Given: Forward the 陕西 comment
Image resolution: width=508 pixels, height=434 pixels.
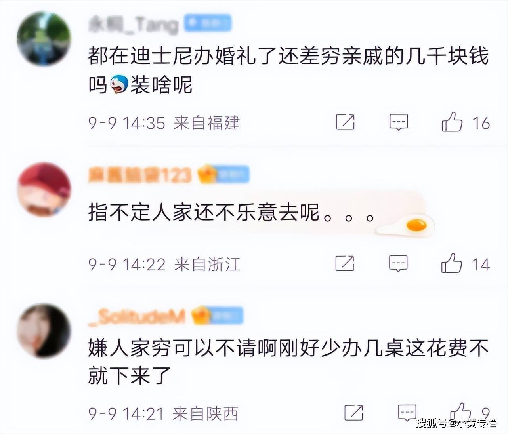Looking at the screenshot, I should (353, 413).
